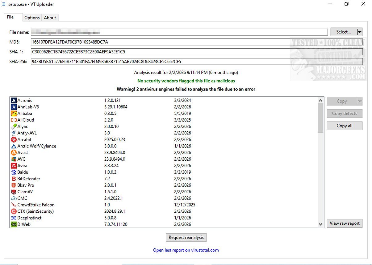Select the Avira version 8.3.3.24
The image size is (372, 265).
pyautogui.click(x=111, y=166)
